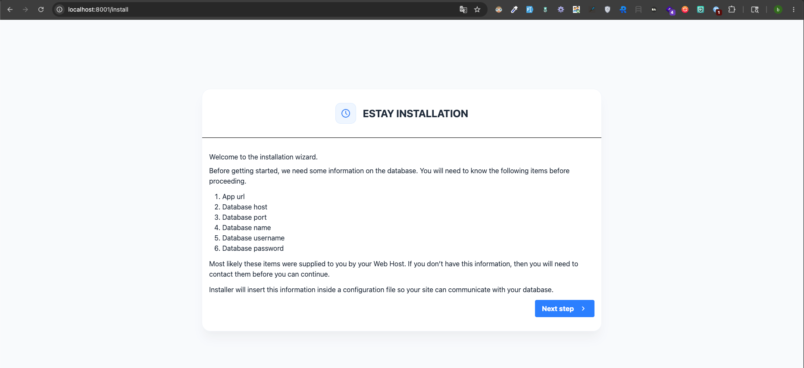Click the Next step button
The width and height of the screenshot is (804, 368).
click(x=564, y=309)
